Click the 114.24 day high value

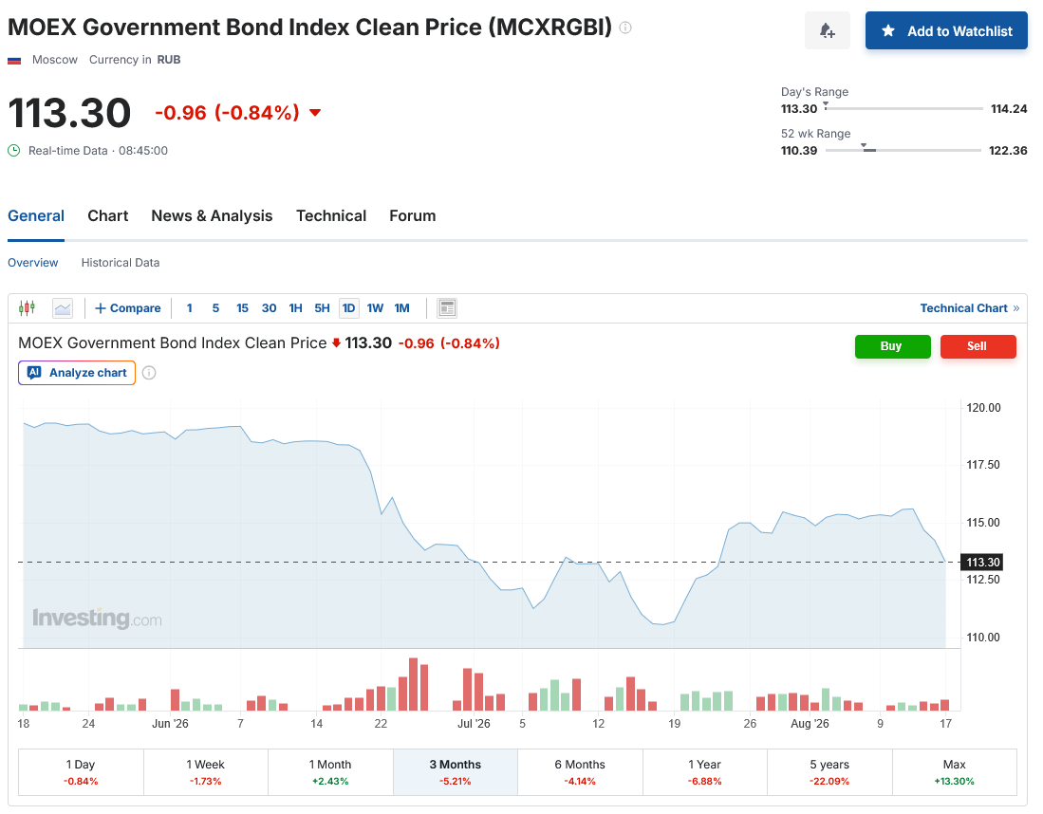pos(1009,108)
